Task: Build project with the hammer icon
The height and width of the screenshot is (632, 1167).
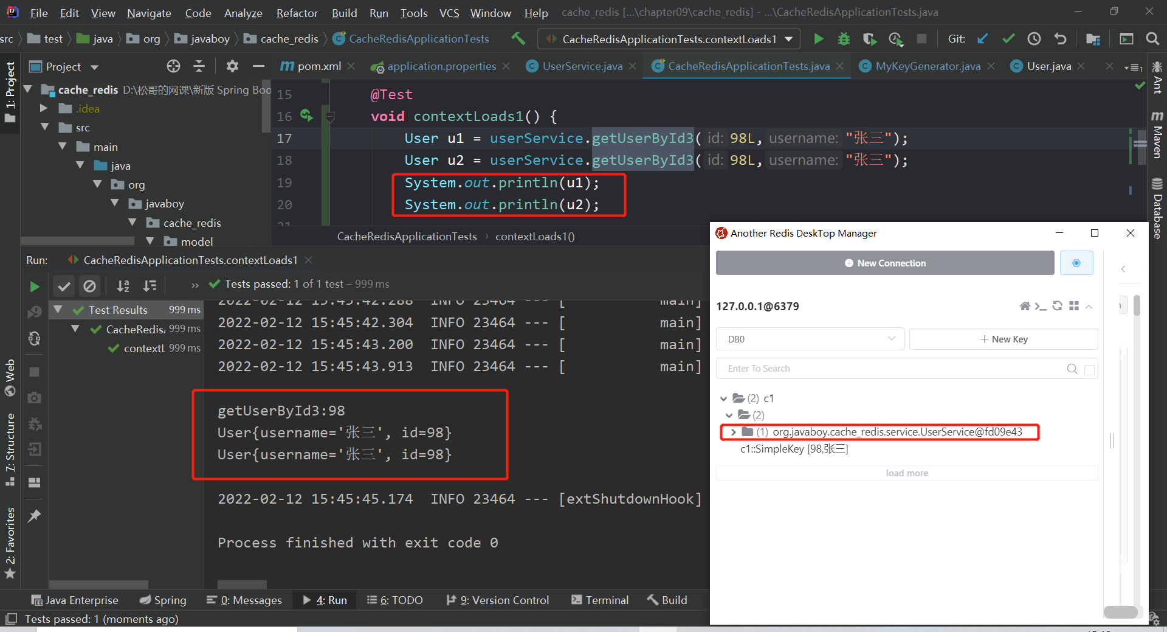Action: 518,38
